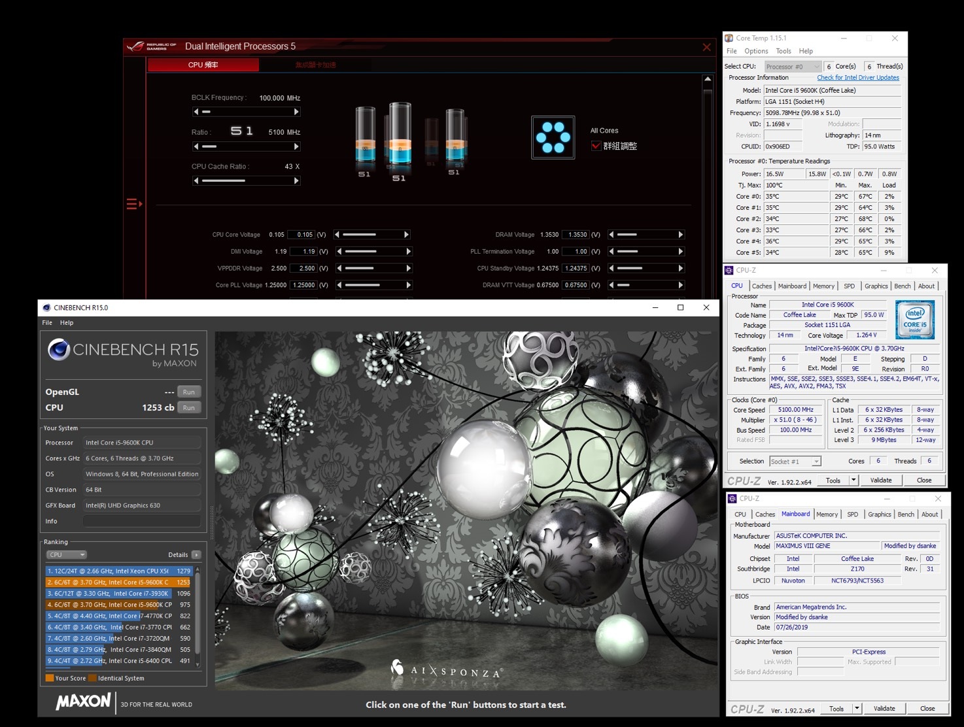Screen dimensions: 964x727
Task: Click the DRAM Voltage input field
Action: click(x=576, y=235)
